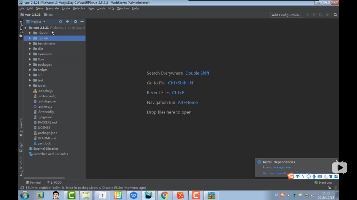
Task: Open the Terminal tool window tab
Action: pos(33,183)
